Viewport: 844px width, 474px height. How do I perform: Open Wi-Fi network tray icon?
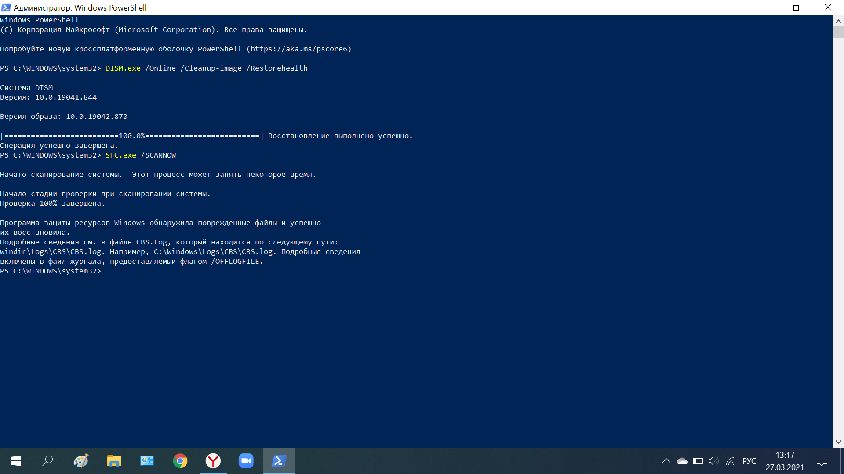730,461
